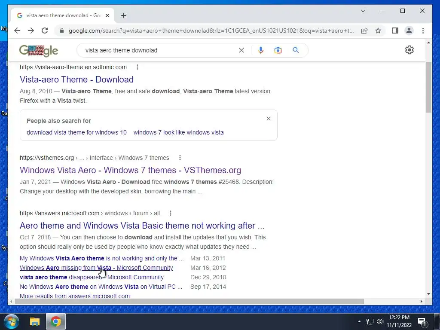
Task: Open network status tray icon
Action: [x=370, y=321]
